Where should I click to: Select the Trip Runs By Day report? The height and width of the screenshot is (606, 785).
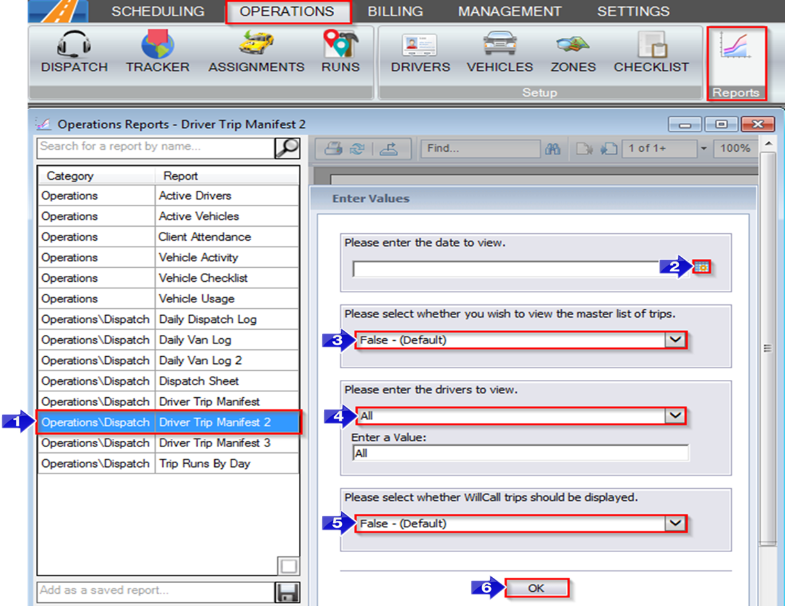[169, 463]
